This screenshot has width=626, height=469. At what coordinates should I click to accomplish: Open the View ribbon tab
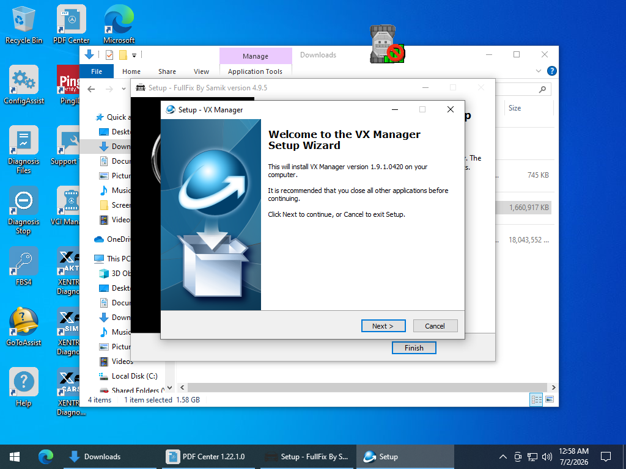[201, 71]
